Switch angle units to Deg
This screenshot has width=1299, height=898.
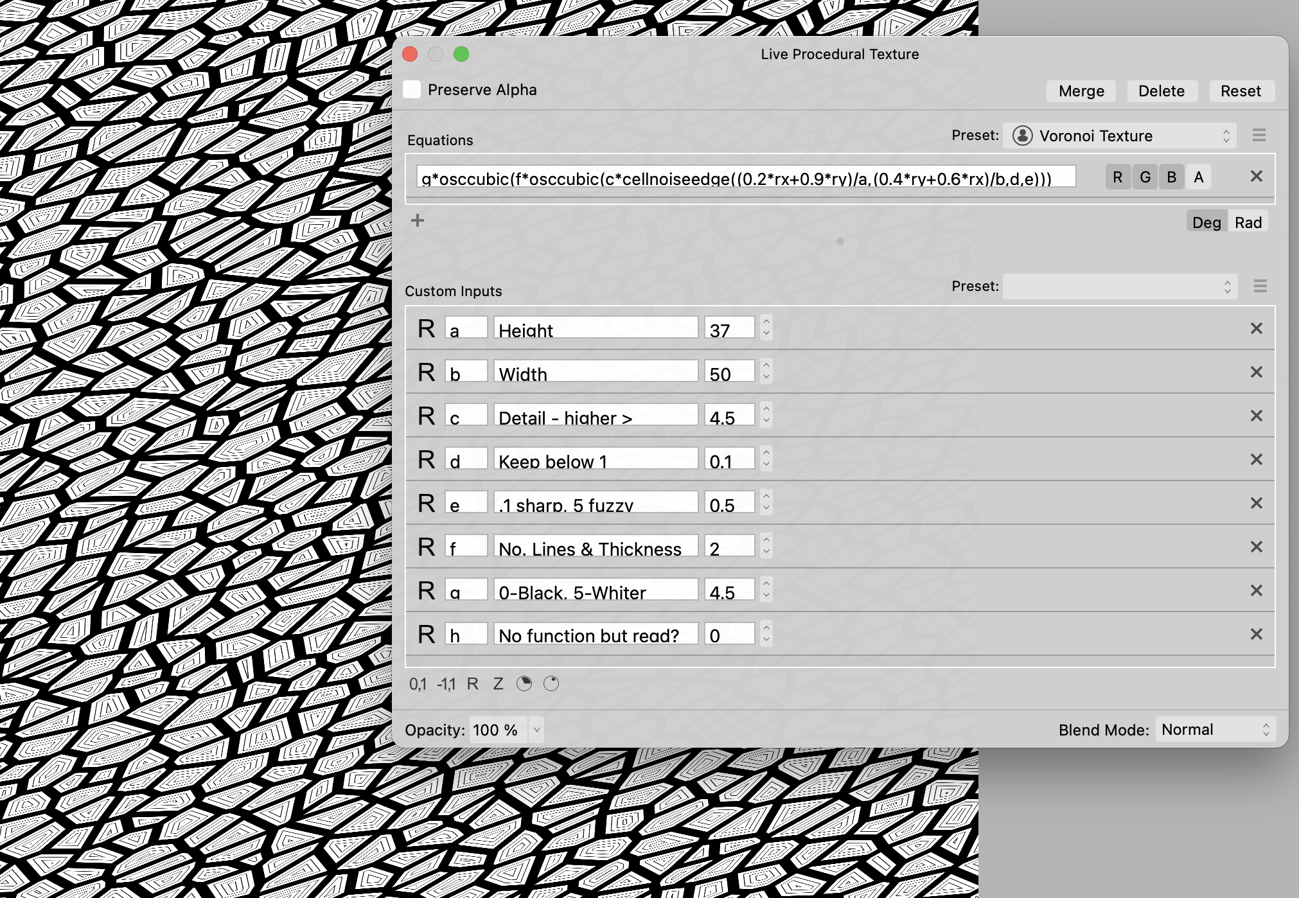point(1206,222)
